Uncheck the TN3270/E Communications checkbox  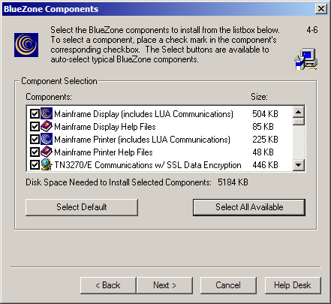[35, 165]
